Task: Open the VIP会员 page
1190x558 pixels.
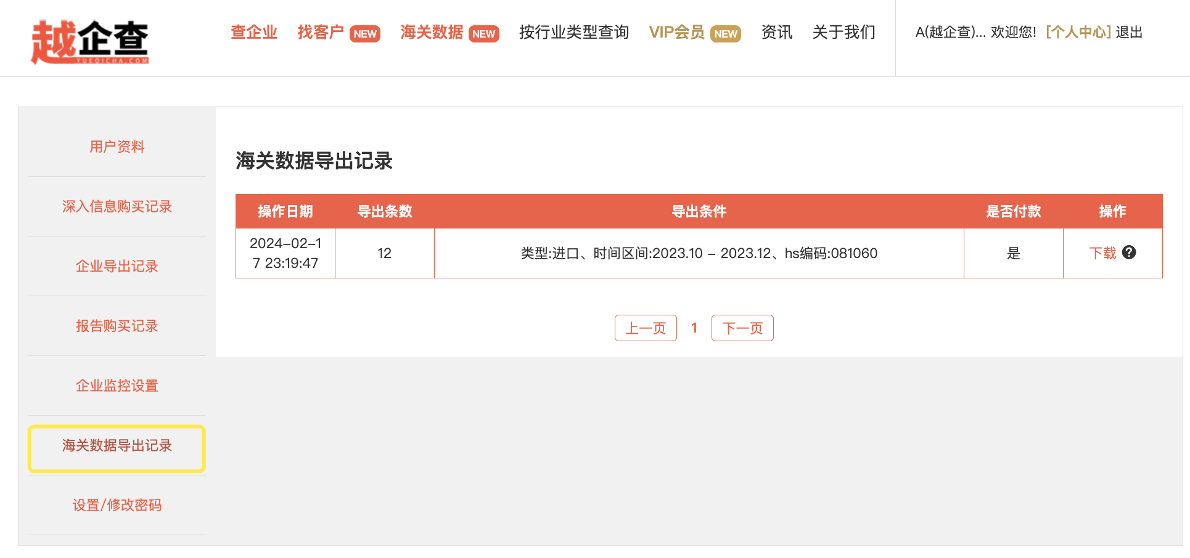Action: 676,33
